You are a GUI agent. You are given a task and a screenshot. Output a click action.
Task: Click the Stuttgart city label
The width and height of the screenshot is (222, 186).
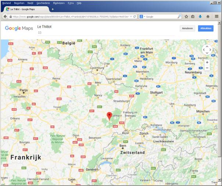[156, 93]
